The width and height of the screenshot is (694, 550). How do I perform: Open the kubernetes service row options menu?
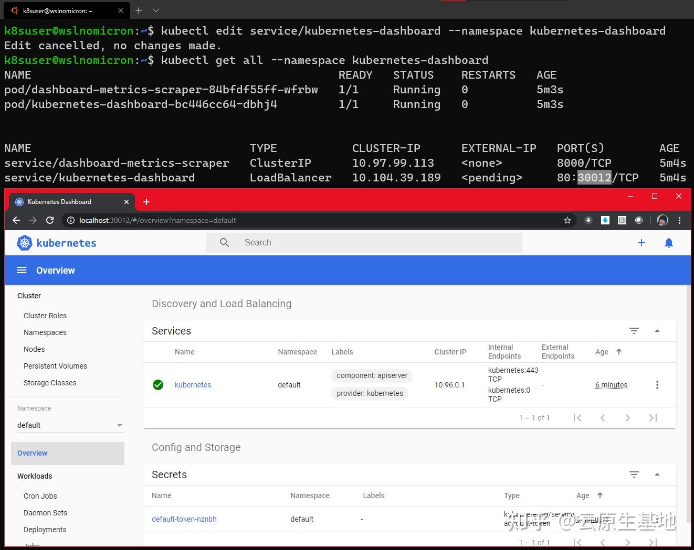(x=657, y=384)
